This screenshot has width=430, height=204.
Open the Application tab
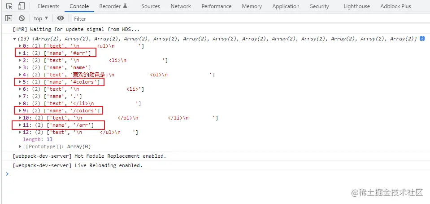click(286, 6)
